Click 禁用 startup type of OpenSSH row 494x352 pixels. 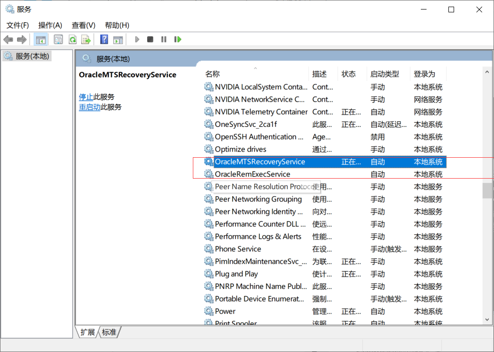(378, 137)
